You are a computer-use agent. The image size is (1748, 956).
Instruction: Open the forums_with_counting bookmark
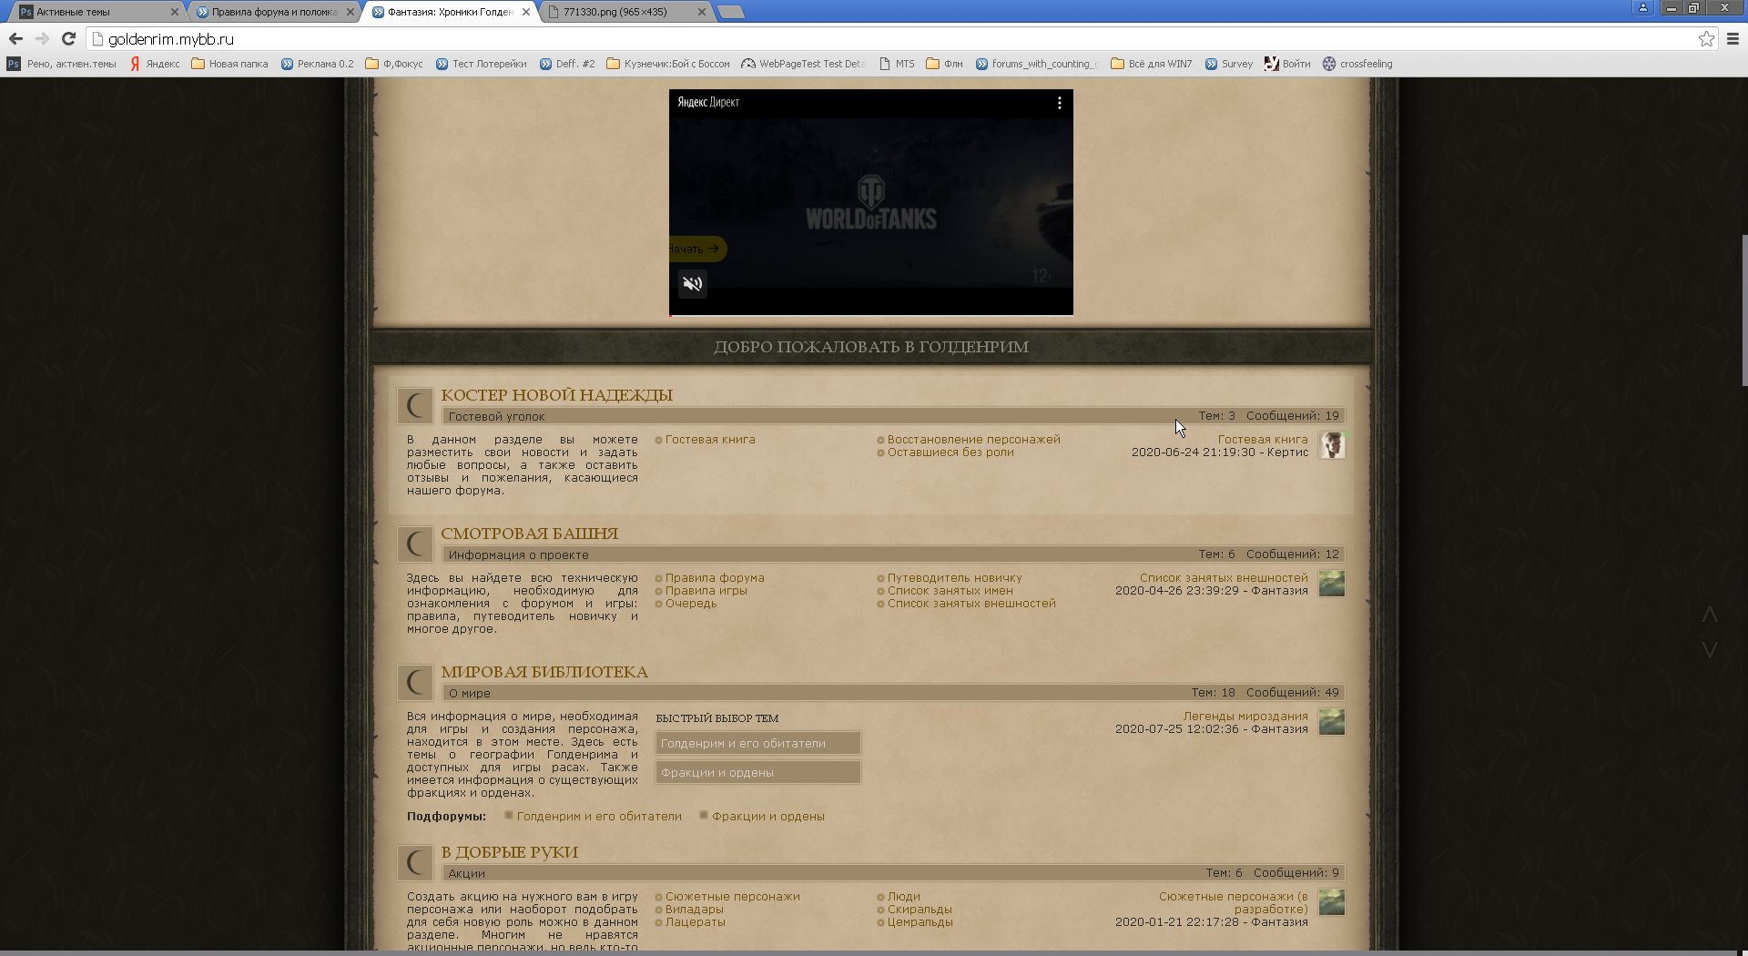tap(1037, 64)
